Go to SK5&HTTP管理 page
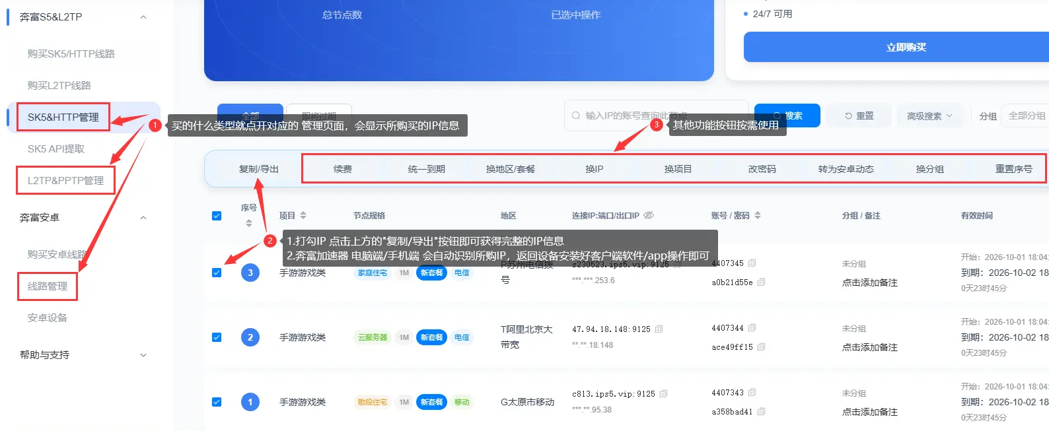The height and width of the screenshot is (431, 1049). coord(63,117)
